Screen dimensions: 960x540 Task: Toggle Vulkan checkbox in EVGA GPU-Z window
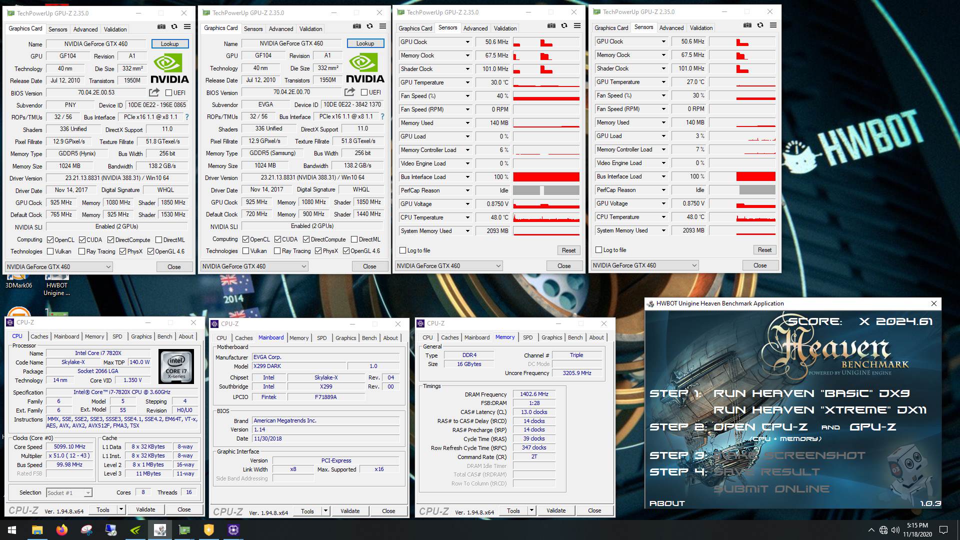pyautogui.click(x=245, y=251)
